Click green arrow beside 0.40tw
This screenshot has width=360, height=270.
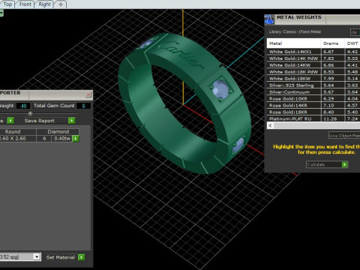[x=76, y=139]
